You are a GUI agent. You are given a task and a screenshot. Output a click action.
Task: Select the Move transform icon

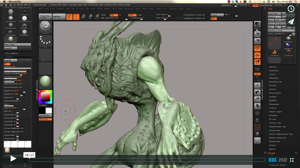(x=83, y=16)
